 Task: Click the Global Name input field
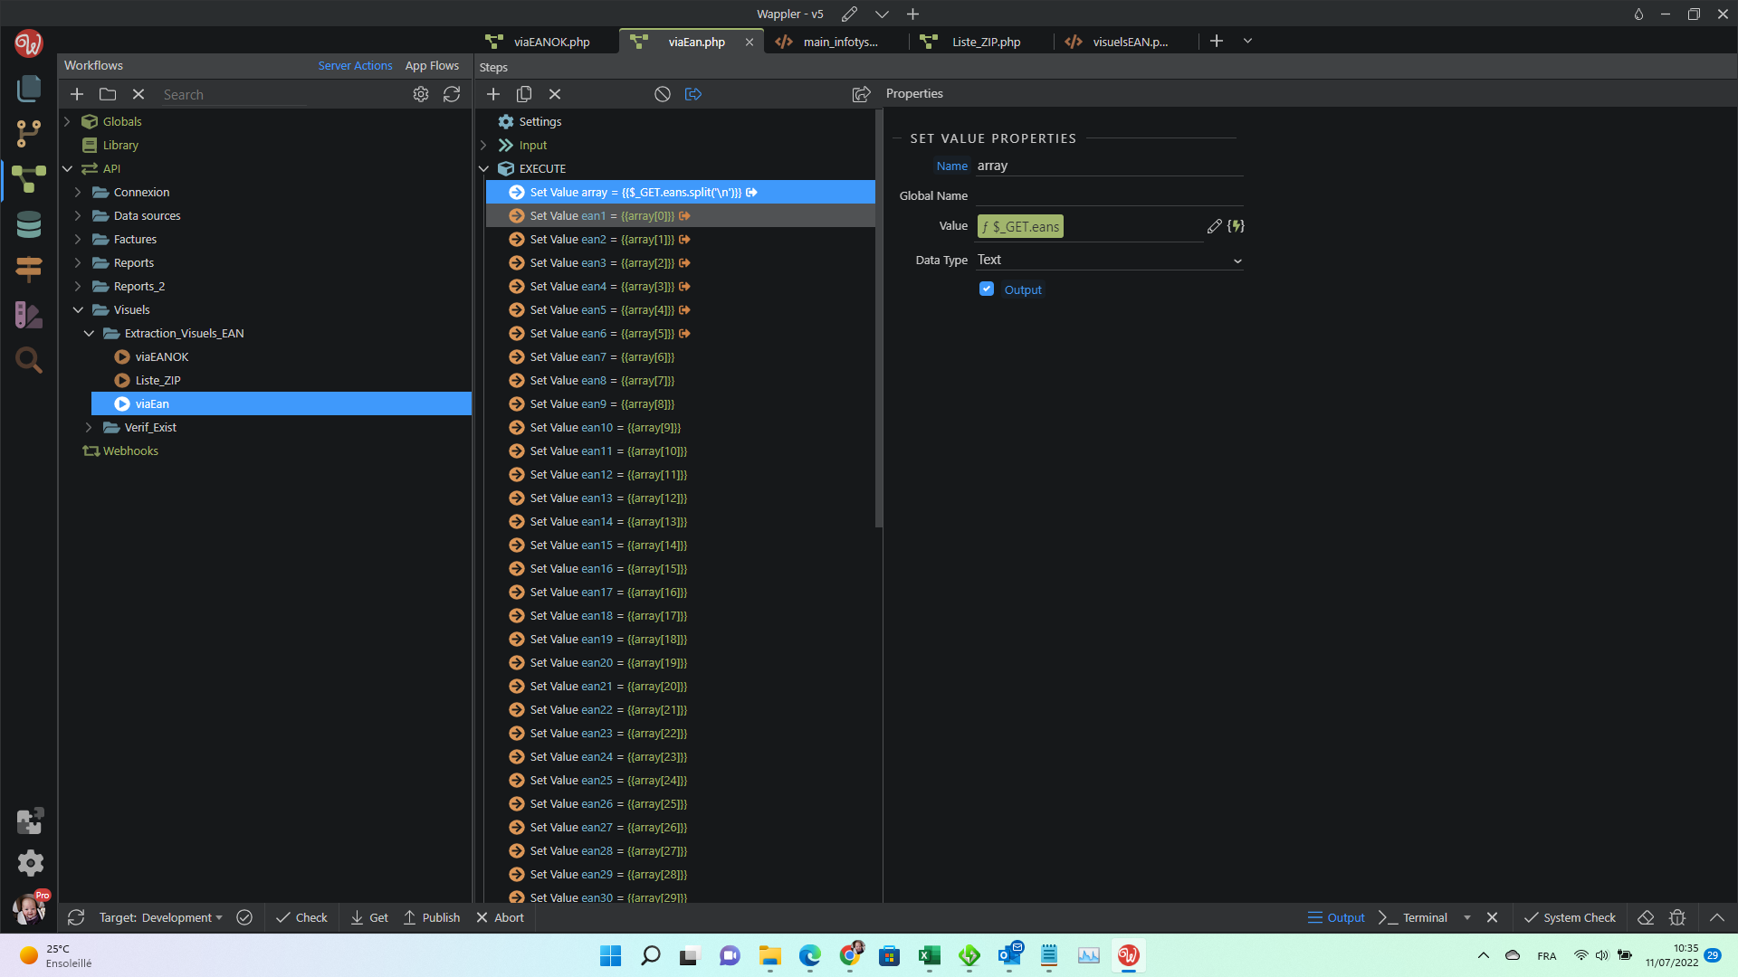[1109, 195]
